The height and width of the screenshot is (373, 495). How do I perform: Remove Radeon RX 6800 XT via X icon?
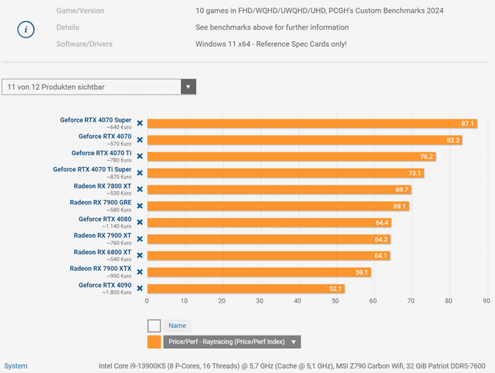140,255
